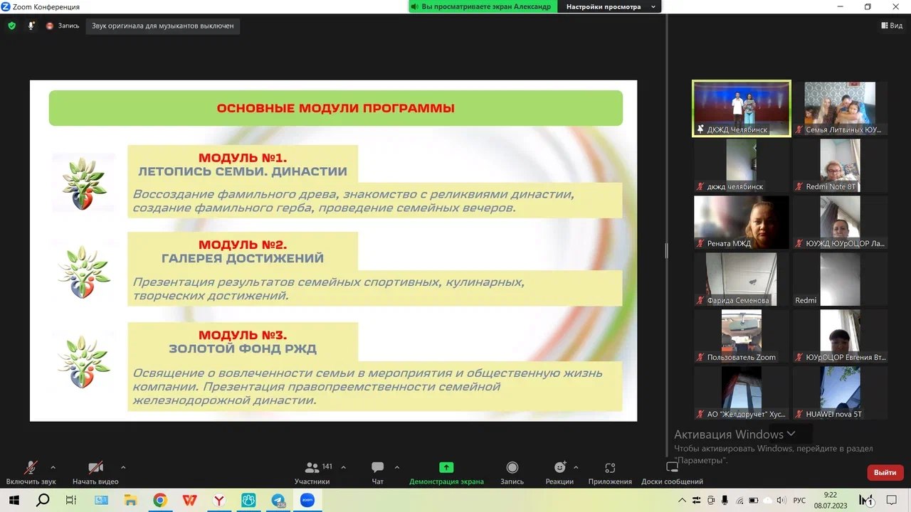This screenshot has height=512, width=911.
Task: Click the divider handle beside participant gallery
Action: point(666,250)
